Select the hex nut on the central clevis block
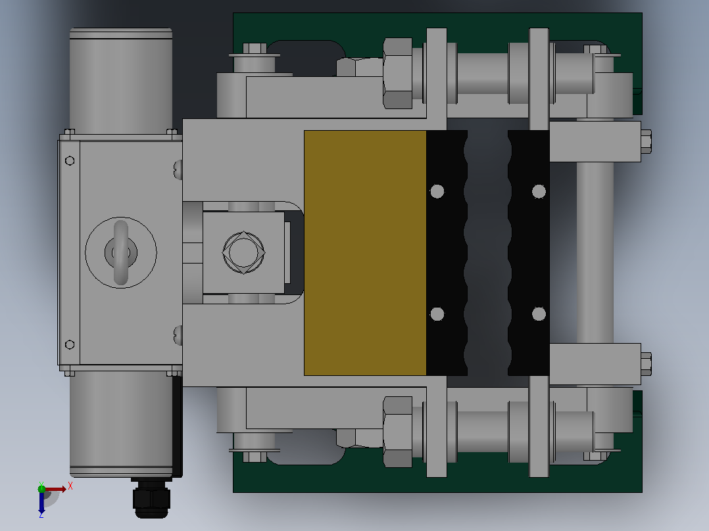Viewport: 709px width, 531px height. pyautogui.click(x=243, y=252)
